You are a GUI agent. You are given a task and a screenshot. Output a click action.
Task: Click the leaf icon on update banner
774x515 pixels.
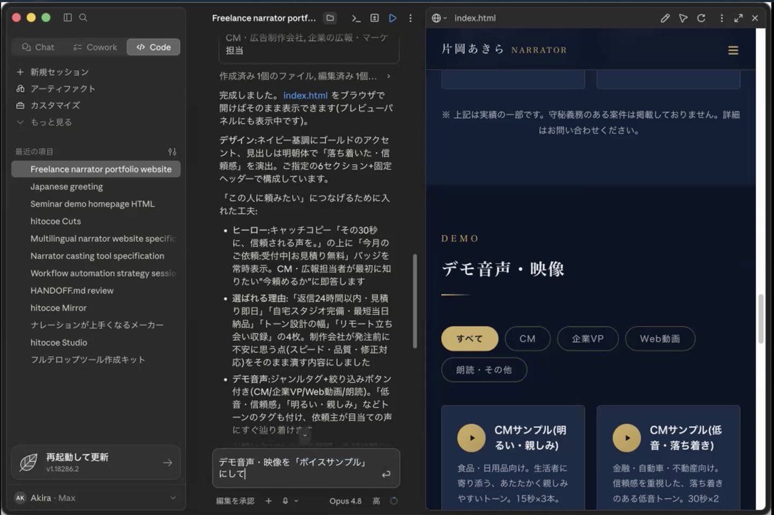click(x=28, y=462)
